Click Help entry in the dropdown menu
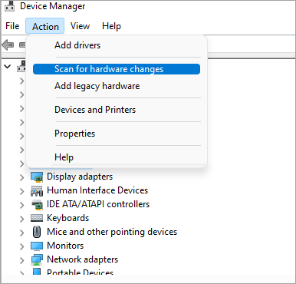Screen dimensions: 296x284 tap(117, 157)
